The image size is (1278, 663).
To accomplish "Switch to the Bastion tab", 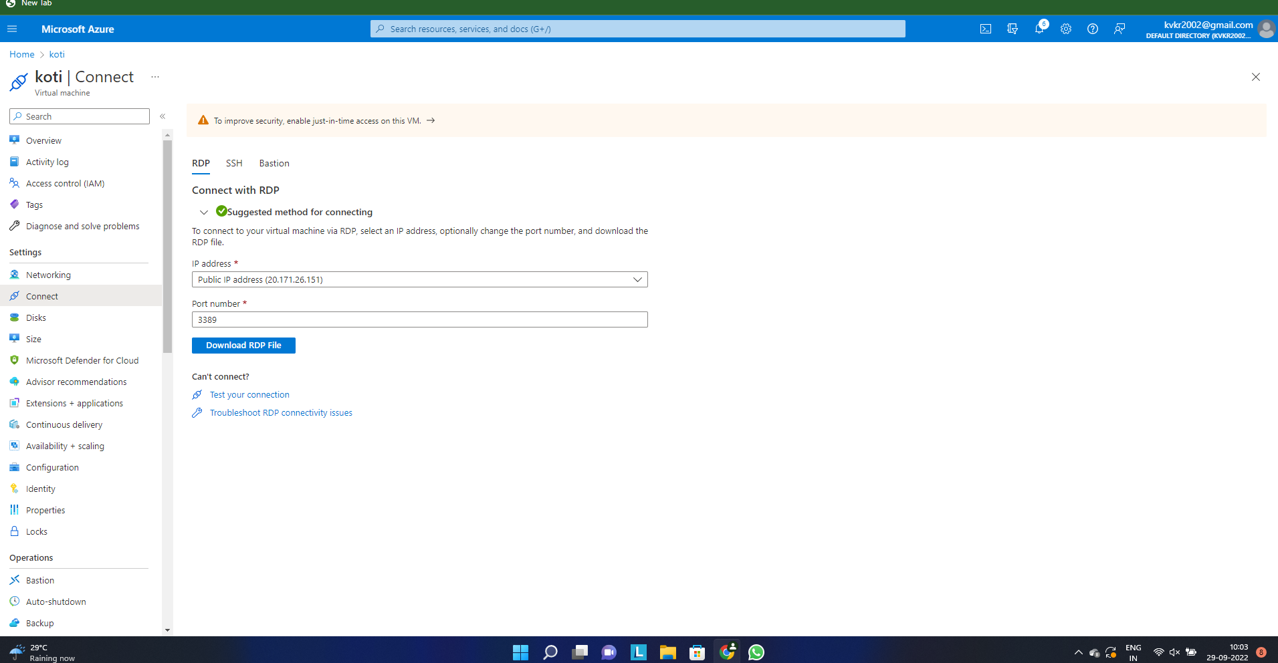I will click(x=274, y=163).
